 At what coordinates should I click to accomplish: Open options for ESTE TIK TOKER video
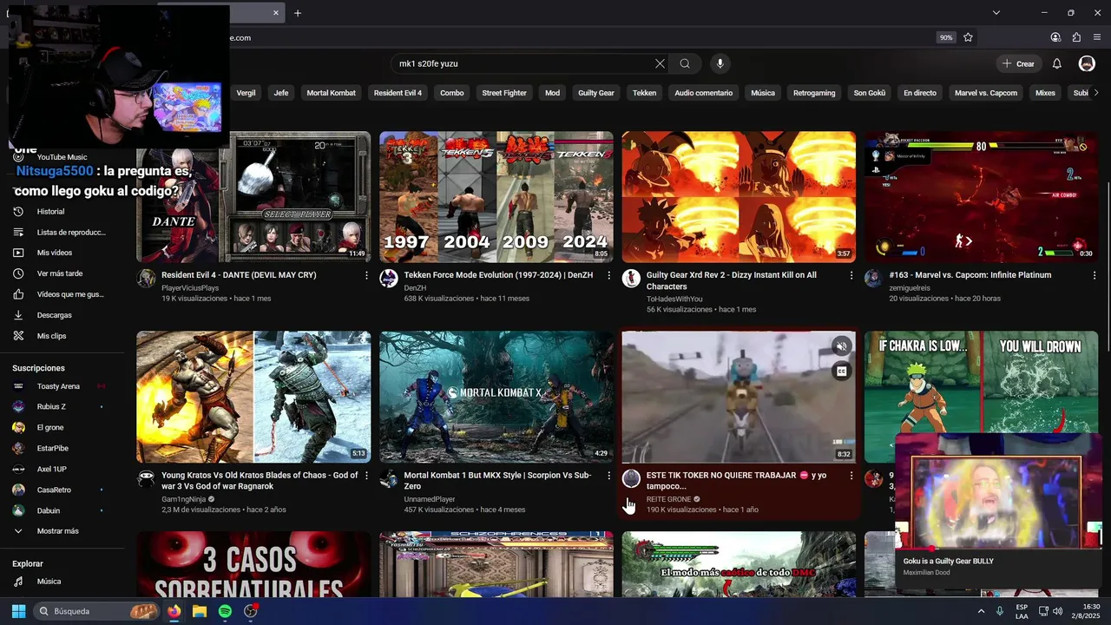[x=851, y=476]
